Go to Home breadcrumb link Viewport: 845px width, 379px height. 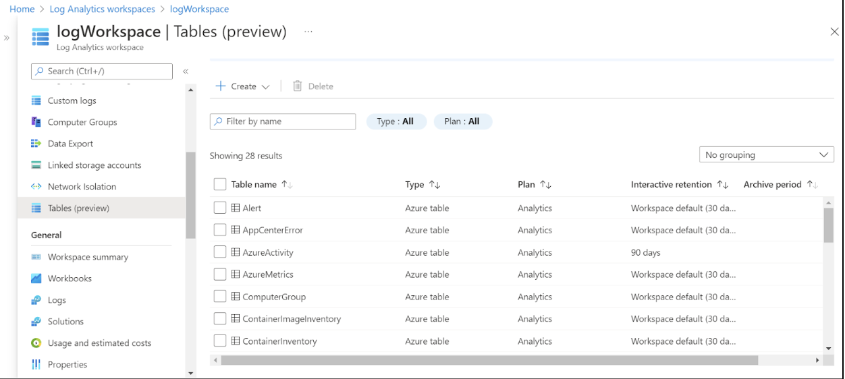(22, 9)
